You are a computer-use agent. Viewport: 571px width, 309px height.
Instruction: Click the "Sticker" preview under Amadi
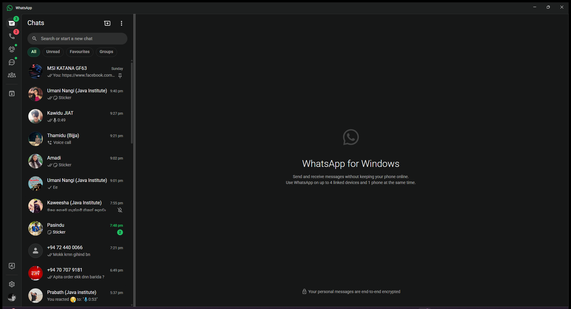click(x=65, y=165)
